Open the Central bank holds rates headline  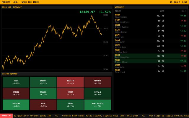[100, 116]
